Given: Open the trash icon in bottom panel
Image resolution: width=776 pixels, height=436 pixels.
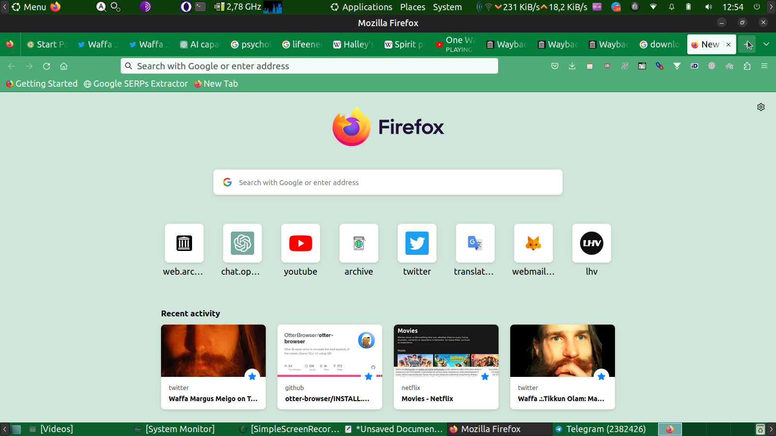Looking at the screenshot, I should coord(760,429).
